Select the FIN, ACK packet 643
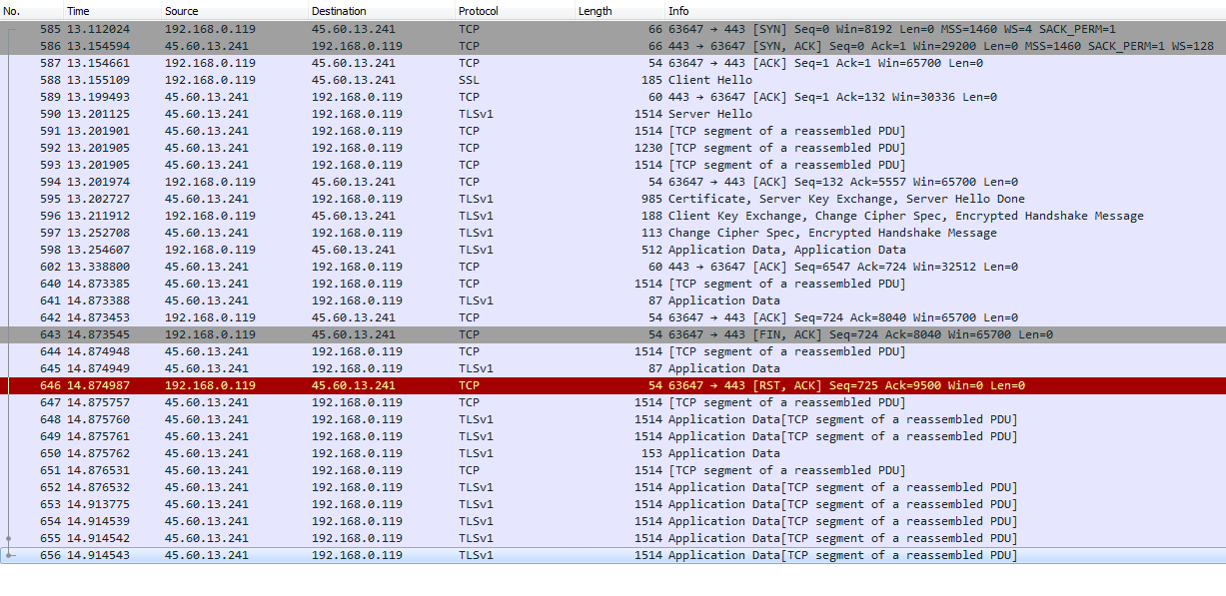The width and height of the screenshot is (1226, 596). (x=613, y=334)
